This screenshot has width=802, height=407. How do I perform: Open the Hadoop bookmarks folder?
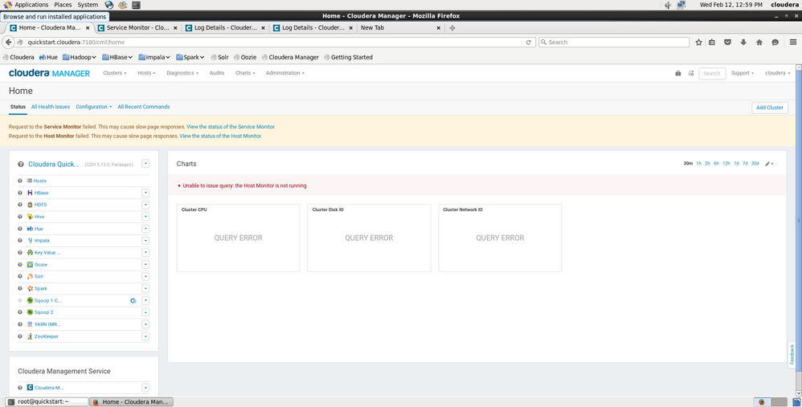[x=80, y=57]
